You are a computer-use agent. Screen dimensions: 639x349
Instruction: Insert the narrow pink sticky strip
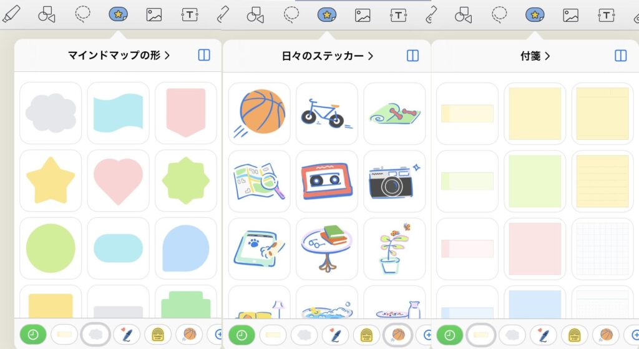tap(467, 249)
